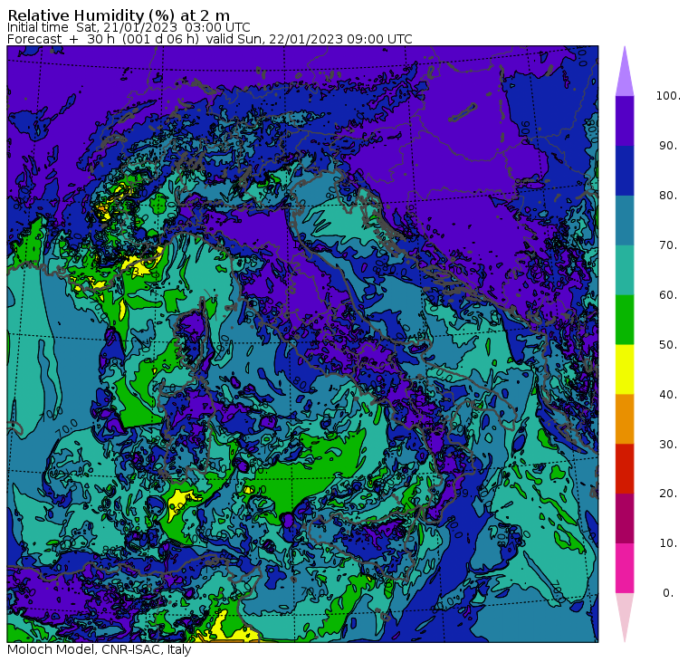Click the "Forecast + 30 h" valid-time line
The height and width of the screenshot is (662, 688).
pyautogui.click(x=210, y=39)
